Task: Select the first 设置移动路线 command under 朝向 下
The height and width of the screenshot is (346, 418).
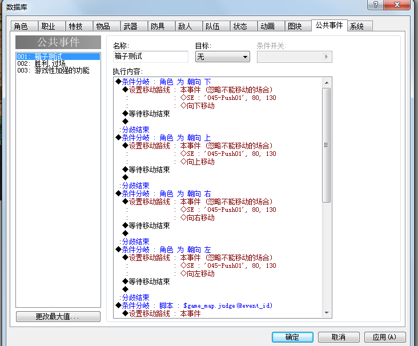Action: pyautogui.click(x=198, y=90)
